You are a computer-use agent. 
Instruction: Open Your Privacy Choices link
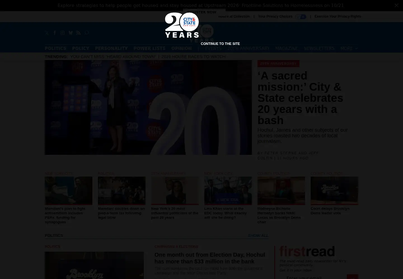[x=275, y=16]
